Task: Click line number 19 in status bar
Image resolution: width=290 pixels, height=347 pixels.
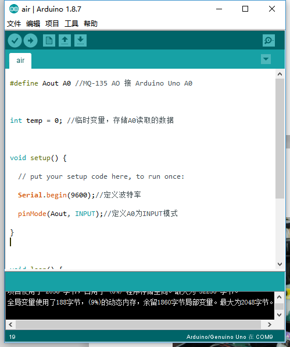Action: [x=12, y=337]
